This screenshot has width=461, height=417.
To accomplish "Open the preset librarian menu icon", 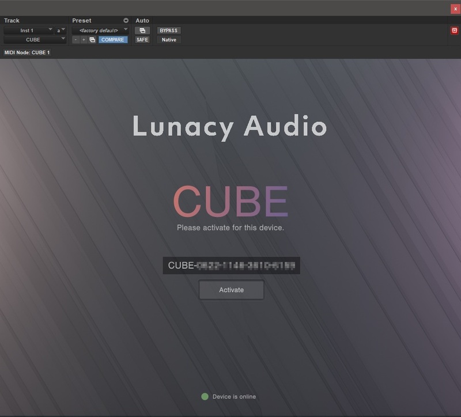I will click(92, 39).
